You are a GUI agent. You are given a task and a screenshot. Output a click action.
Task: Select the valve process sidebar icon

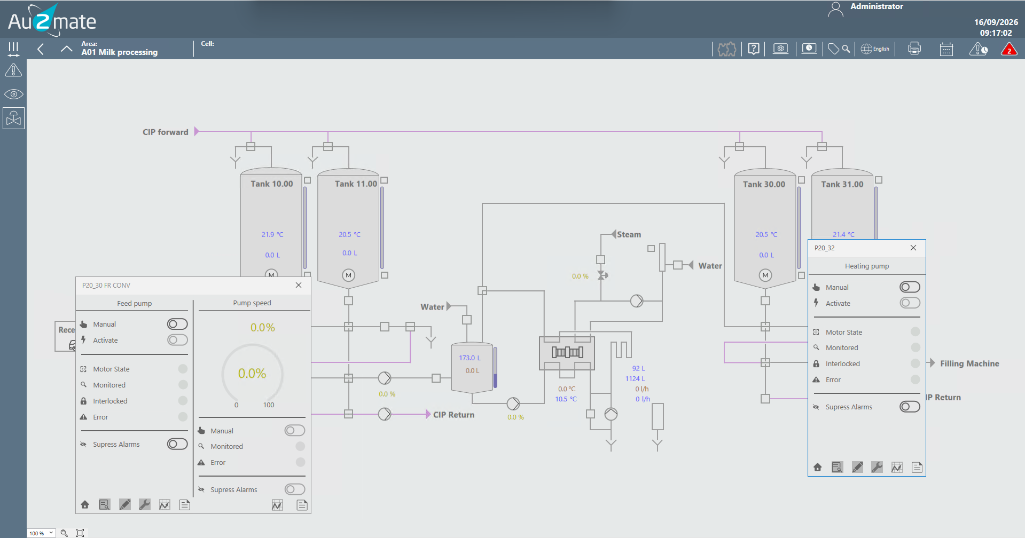click(x=13, y=118)
